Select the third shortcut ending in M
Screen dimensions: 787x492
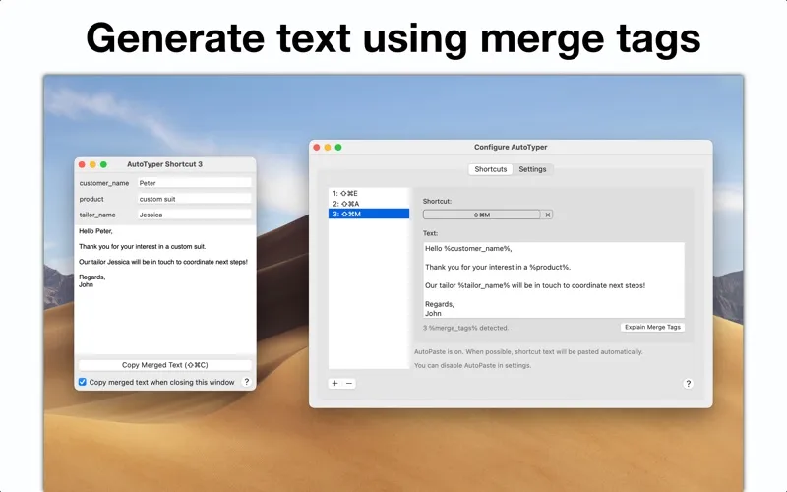click(368, 214)
